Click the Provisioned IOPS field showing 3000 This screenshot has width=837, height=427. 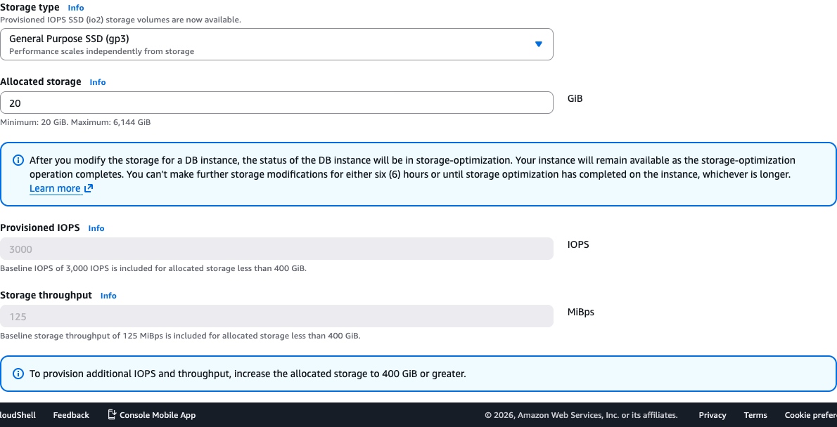click(276, 249)
